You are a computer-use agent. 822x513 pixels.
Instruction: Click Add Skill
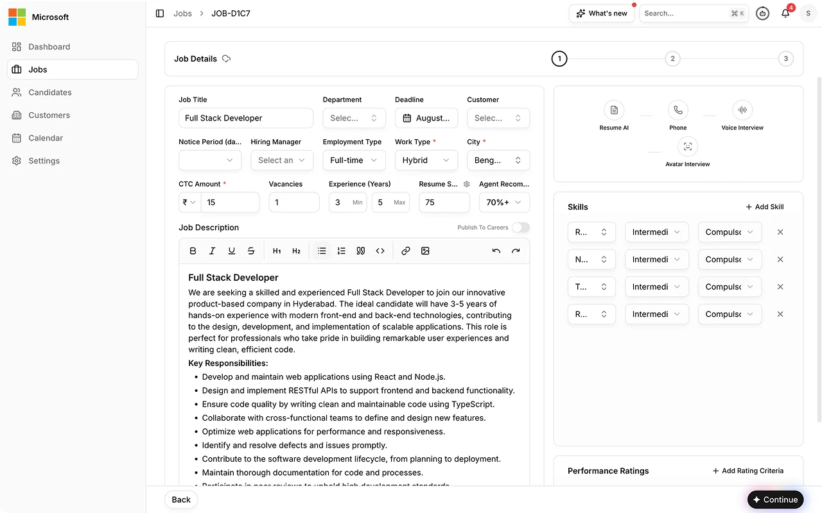(x=765, y=207)
